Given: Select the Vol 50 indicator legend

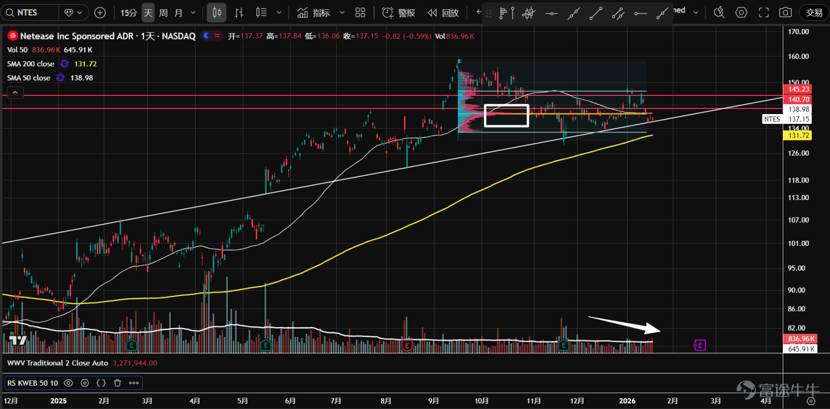Looking at the screenshot, I should tap(17, 50).
